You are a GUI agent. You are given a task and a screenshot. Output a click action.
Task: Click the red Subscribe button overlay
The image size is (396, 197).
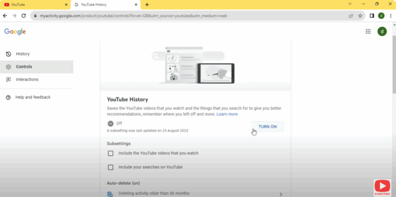point(382,188)
